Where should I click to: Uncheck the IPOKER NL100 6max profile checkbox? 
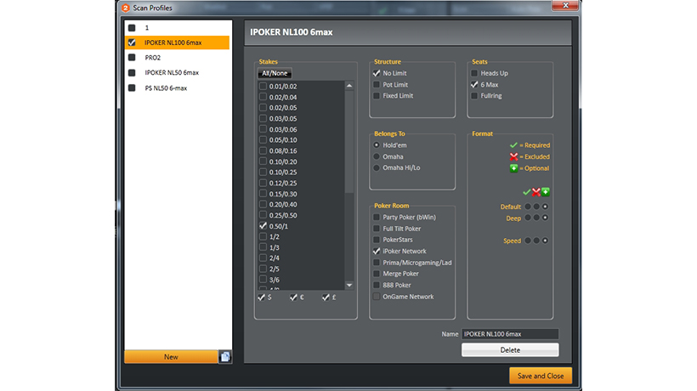tap(132, 42)
